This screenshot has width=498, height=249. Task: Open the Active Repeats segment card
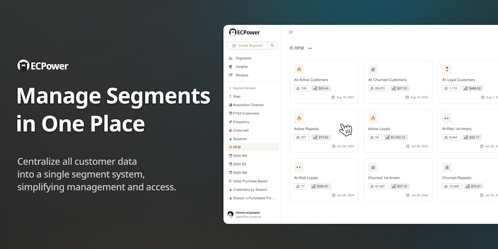(x=324, y=131)
